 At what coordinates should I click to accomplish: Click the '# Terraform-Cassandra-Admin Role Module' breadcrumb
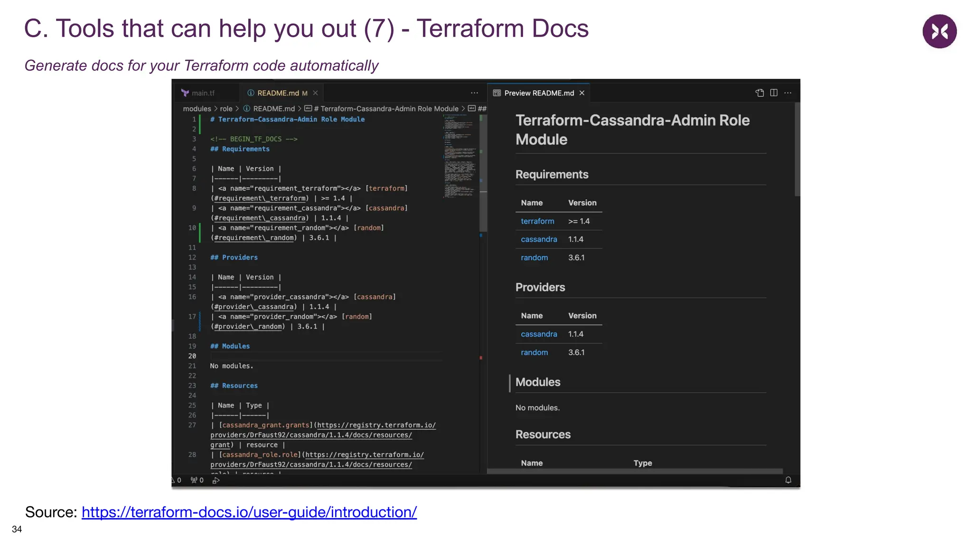[x=386, y=109]
